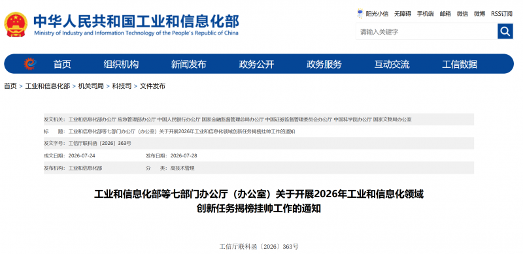The height and width of the screenshot is (254, 523).
Task: Click the English ministry name subtitle
Action: [x=136, y=33]
